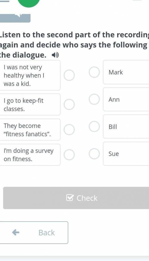Image resolution: width=149 pixels, height=261 pixels.
Task: Play the recording via the speaker icon
Action: pyautogui.click(x=55, y=55)
